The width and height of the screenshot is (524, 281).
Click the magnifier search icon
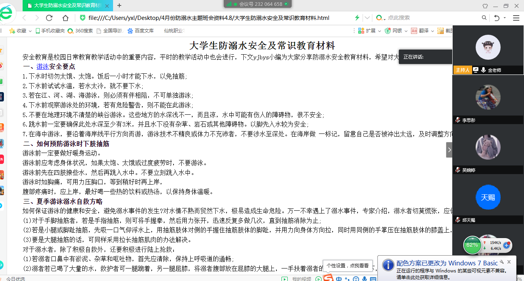(x=484, y=18)
